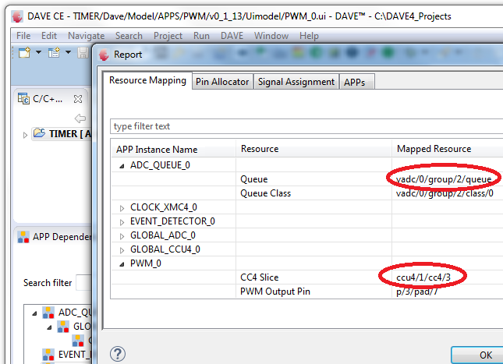Click the C/C++ Projects view icon

(x=23, y=98)
